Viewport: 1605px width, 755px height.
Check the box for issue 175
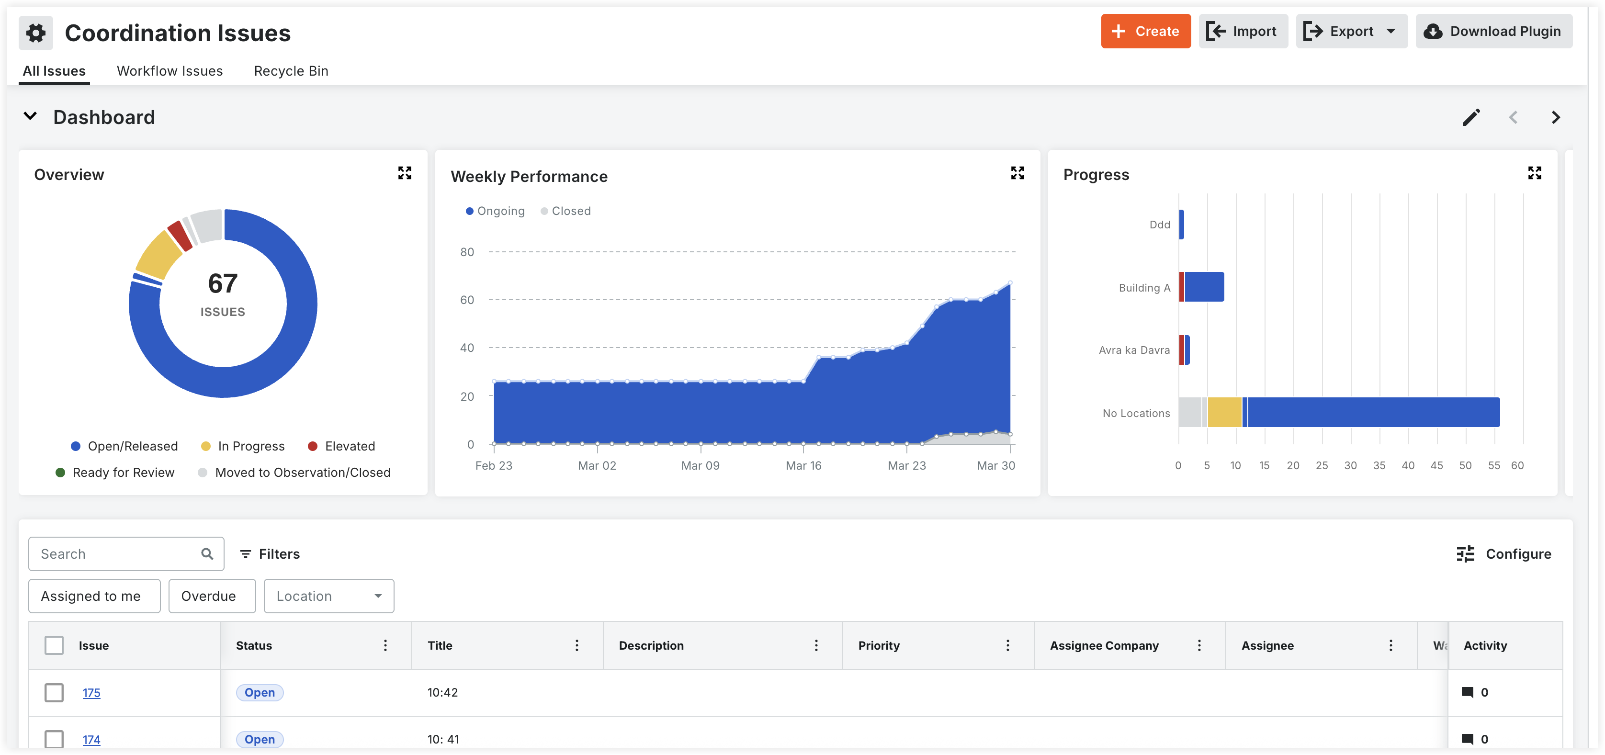[54, 692]
